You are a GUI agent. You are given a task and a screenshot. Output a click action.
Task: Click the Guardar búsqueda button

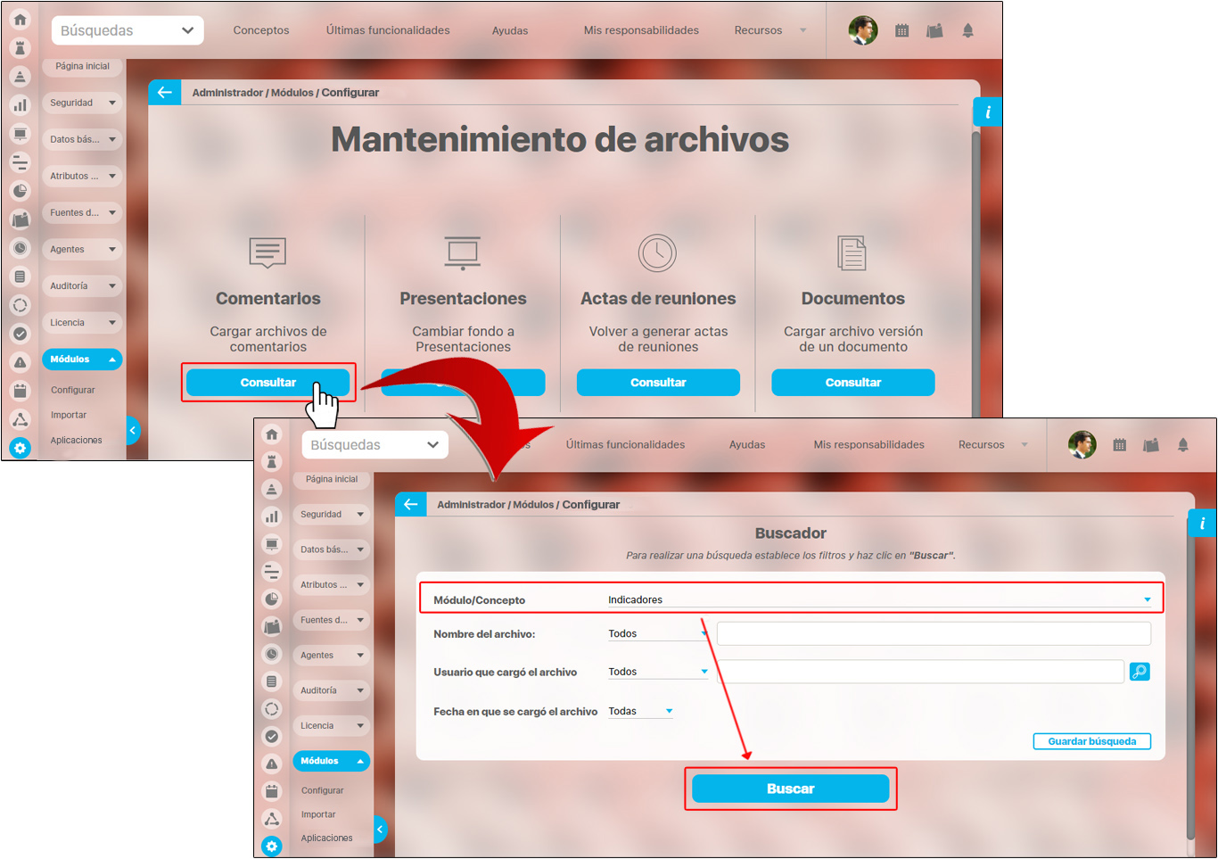coord(1091,741)
